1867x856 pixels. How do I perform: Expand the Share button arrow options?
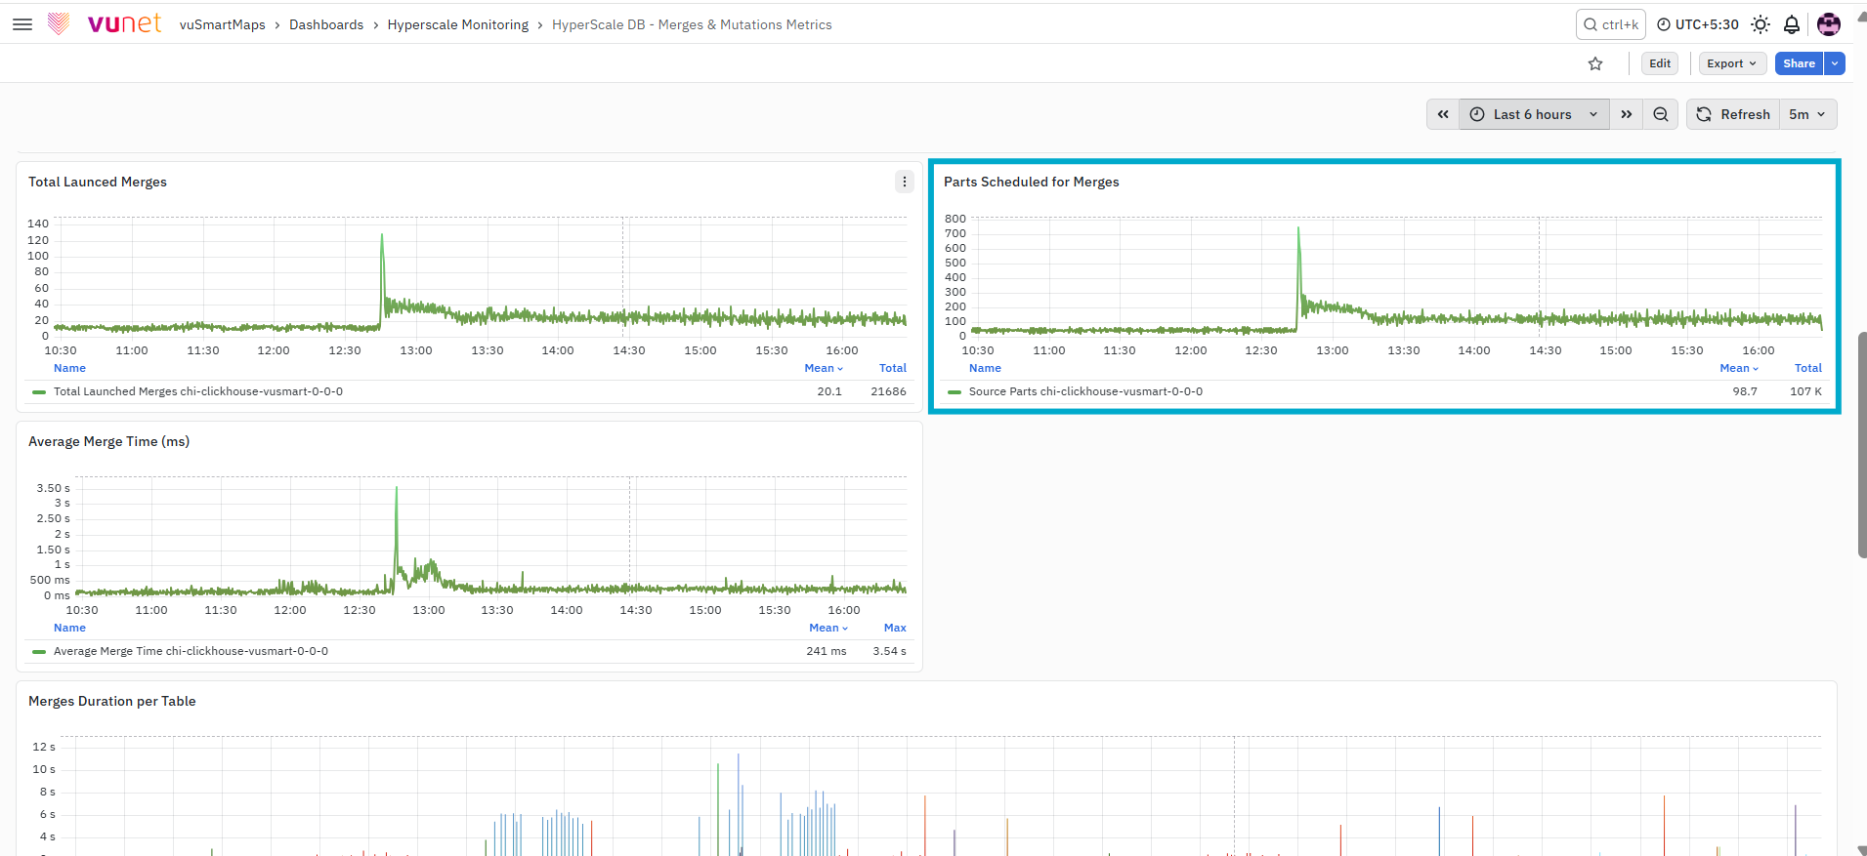coord(1836,63)
